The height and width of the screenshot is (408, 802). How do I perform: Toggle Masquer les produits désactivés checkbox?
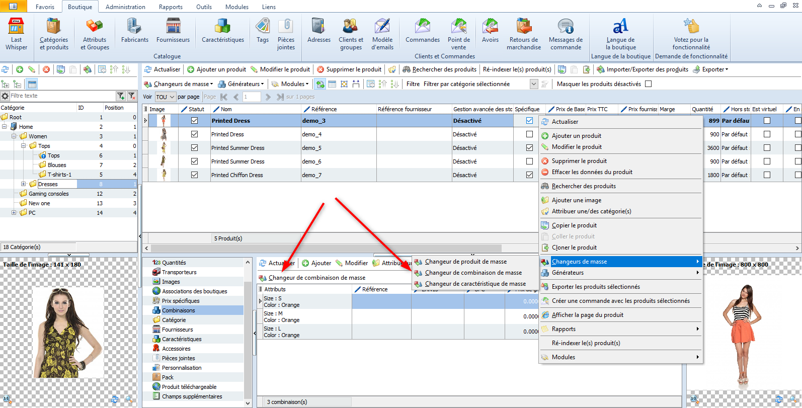[x=649, y=84]
